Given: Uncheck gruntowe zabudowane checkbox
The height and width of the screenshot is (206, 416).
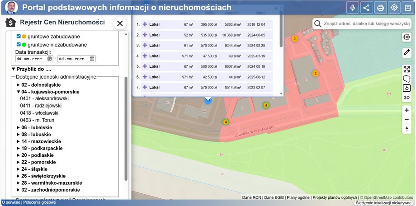Looking at the screenshot, I should (19, 36).
